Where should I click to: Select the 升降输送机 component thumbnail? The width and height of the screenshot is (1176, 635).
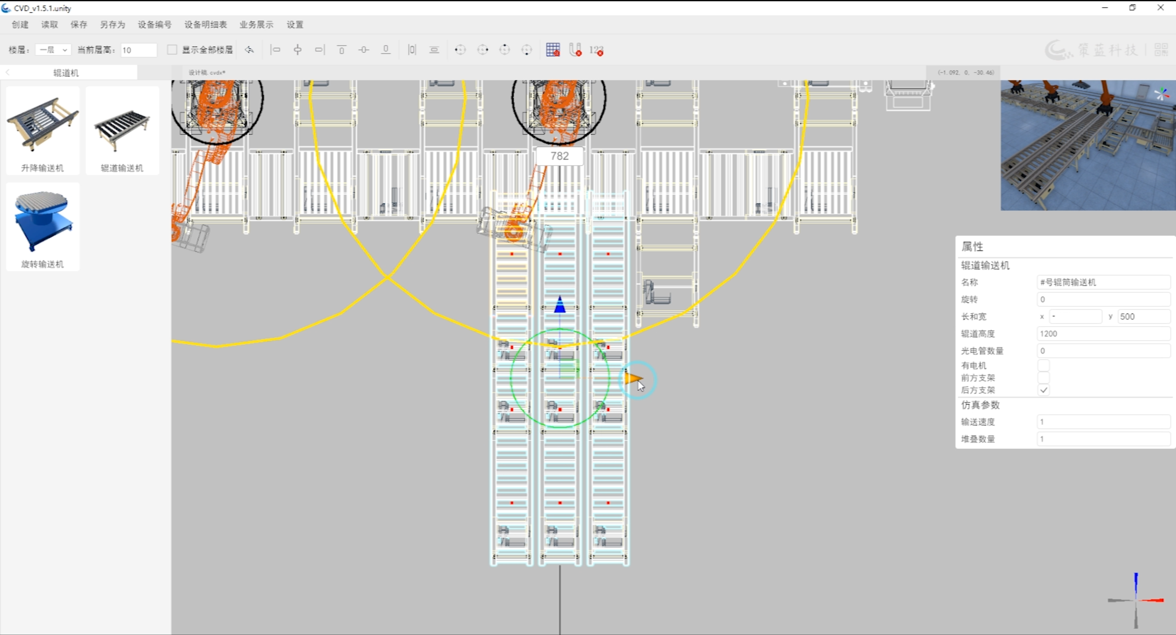pos(42,130)
